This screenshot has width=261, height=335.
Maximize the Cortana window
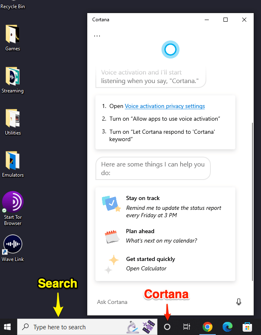[x=226, y=20]
